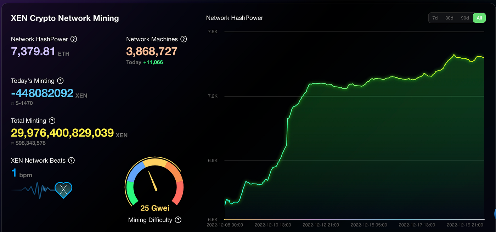The width and height of the screenshot is (496, 232).
Task: Click the 7.5K y-axis label
Action: tap(213, 32)
